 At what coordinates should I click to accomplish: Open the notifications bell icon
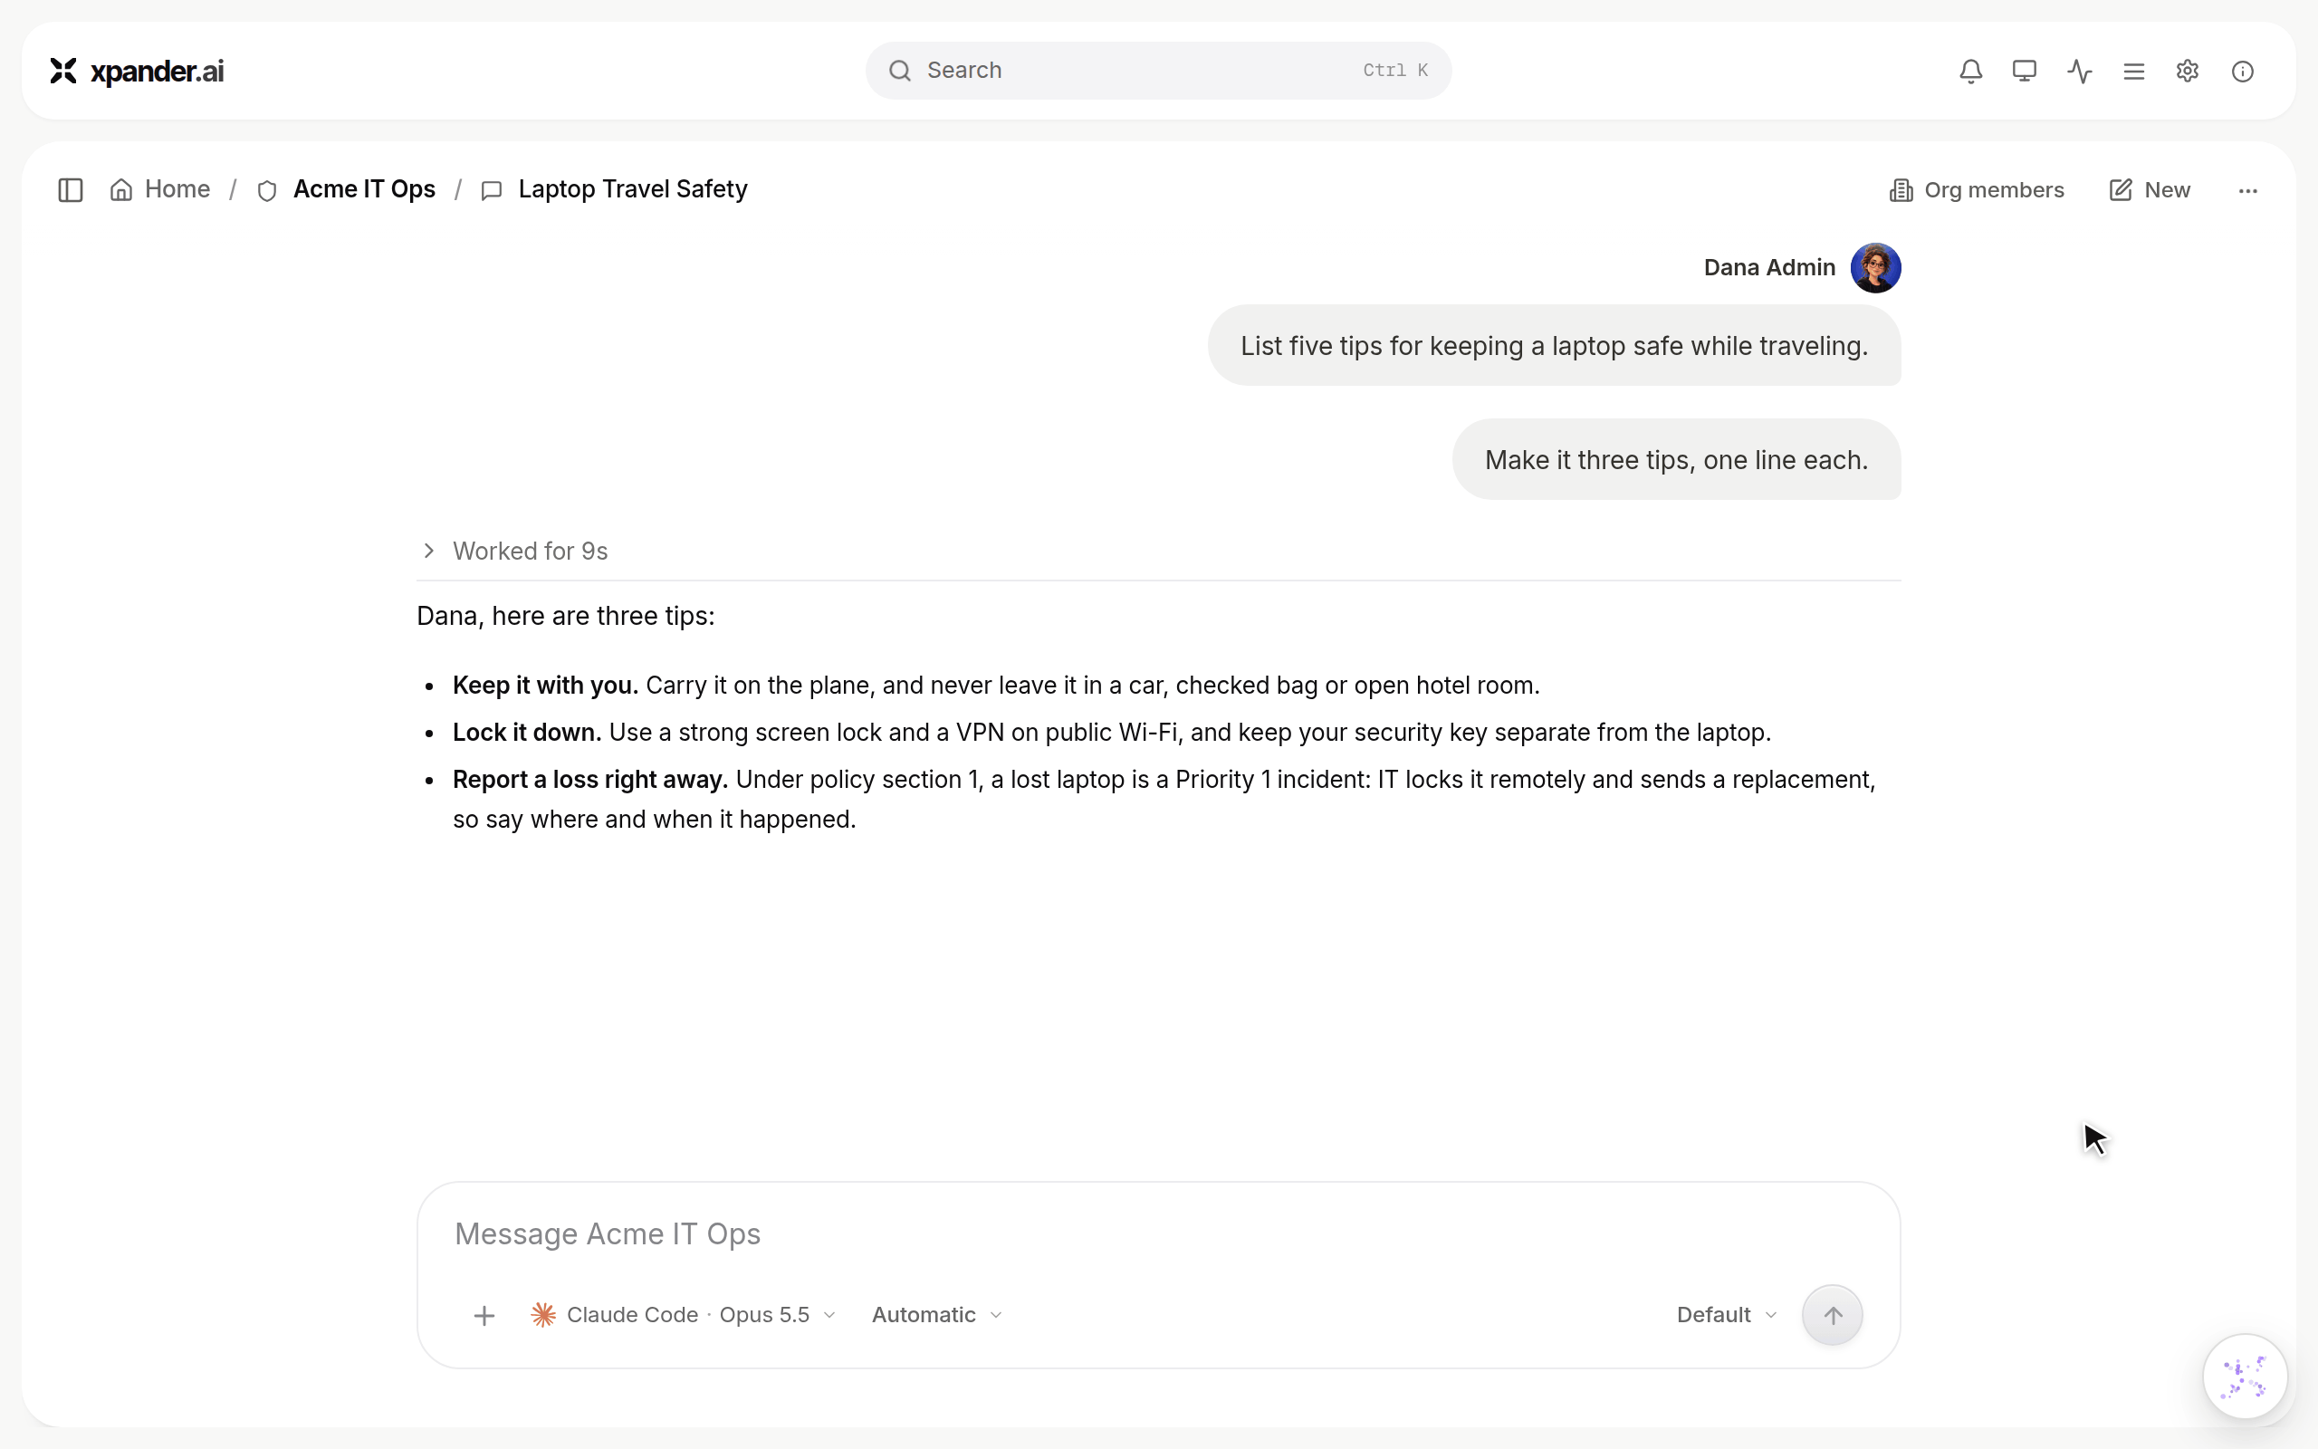1970,71
